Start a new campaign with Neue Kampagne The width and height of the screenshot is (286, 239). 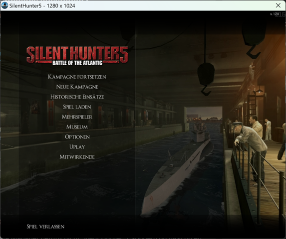pos(77,87)
